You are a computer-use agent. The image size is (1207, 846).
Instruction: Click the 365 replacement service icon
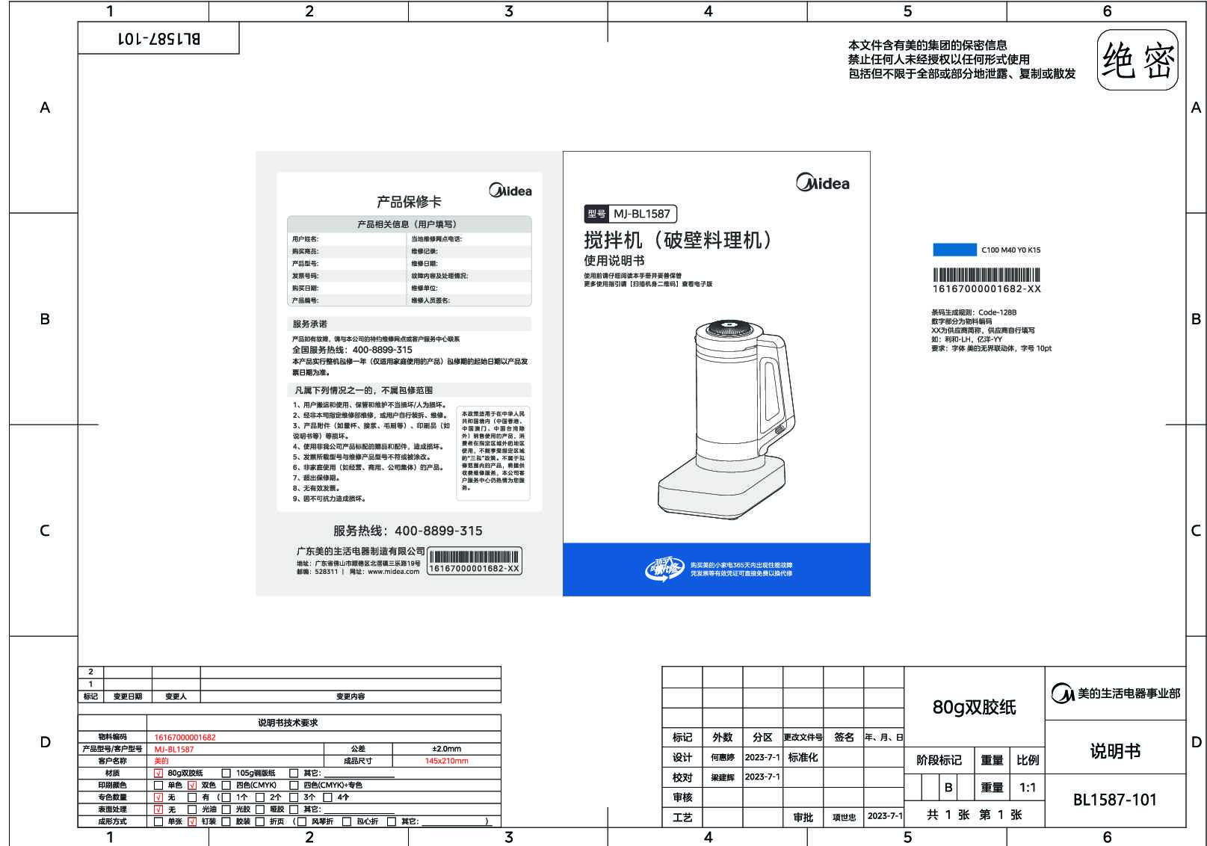(664, 569)
